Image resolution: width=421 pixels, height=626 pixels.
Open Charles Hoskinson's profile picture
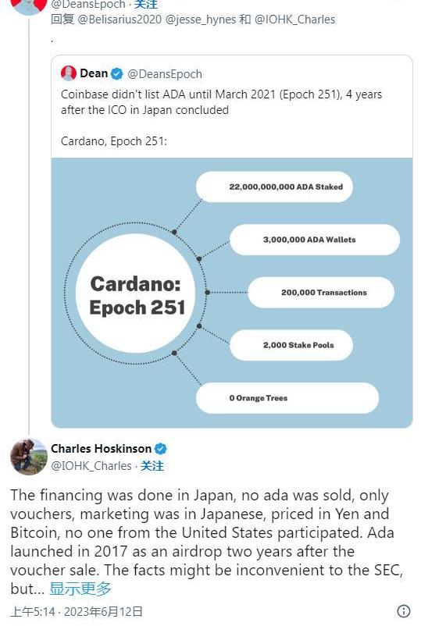tap(29, 457)
